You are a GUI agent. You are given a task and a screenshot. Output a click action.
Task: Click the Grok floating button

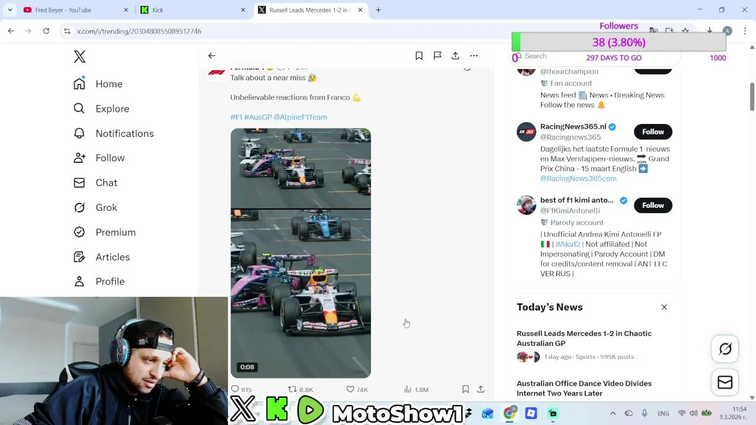(725, 349)
